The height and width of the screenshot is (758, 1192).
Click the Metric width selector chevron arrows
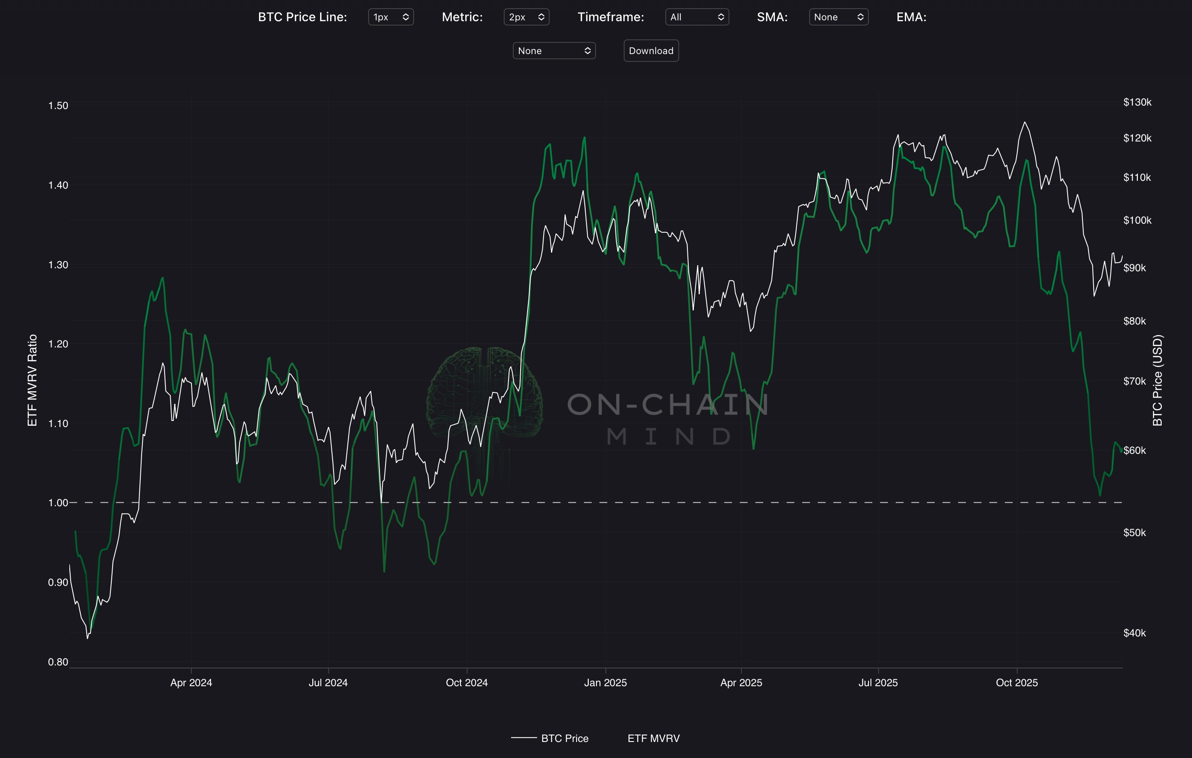tap(541, 17)
